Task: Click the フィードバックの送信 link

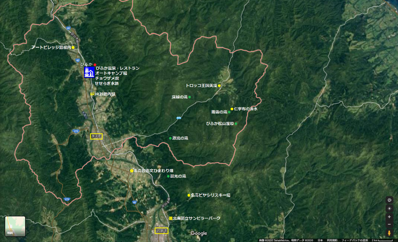Action: pyautogui.click(x=355, y=240)
